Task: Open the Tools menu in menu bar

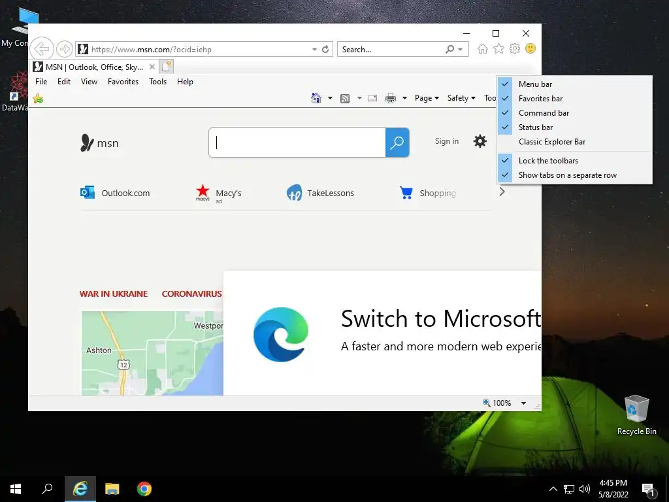Action: 157,82
